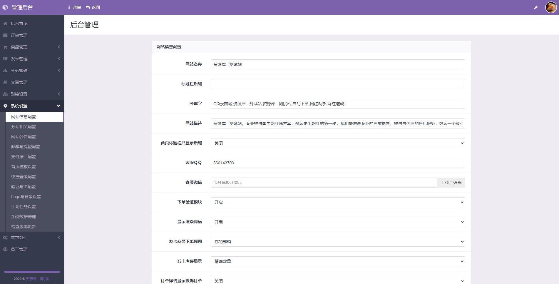Viewport: 559px width, 284px height.
Task: Select 网站公告配置 submenu item
Action: (35, 137)
